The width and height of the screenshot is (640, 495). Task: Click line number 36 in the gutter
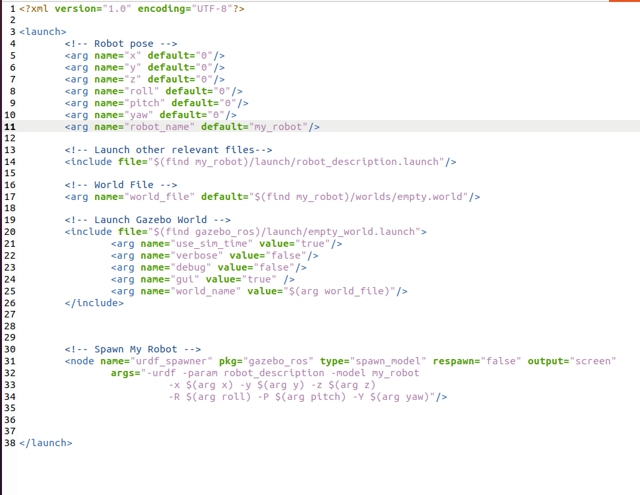click(10, 420)
